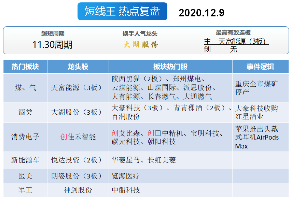Click 创艾比森 stock name
The height and width of the screenshot is (201, 291).
point(126,133)
